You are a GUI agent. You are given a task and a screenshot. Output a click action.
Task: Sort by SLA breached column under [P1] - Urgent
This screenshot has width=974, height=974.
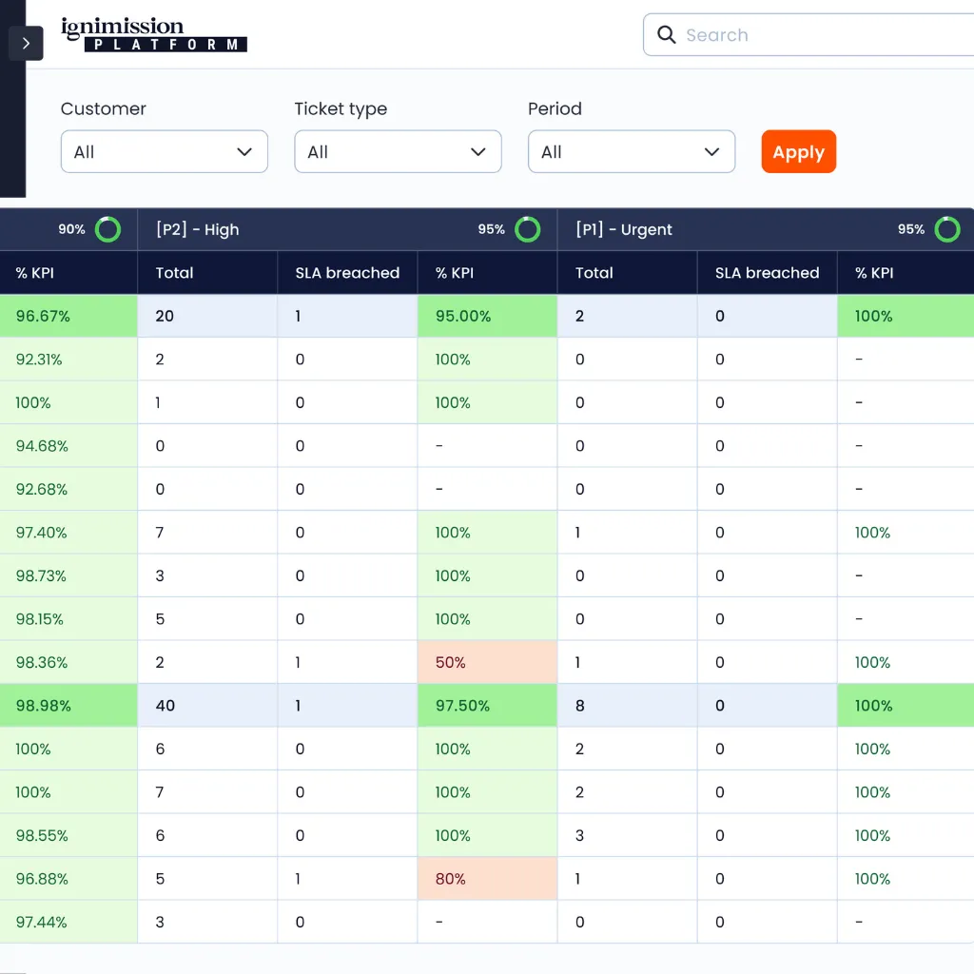(767, 273)
